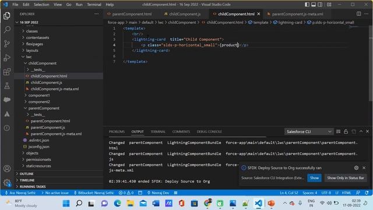Open the Search view in activity bar
This screenshot has width=373, height=210.
click(x=7, y=30)
